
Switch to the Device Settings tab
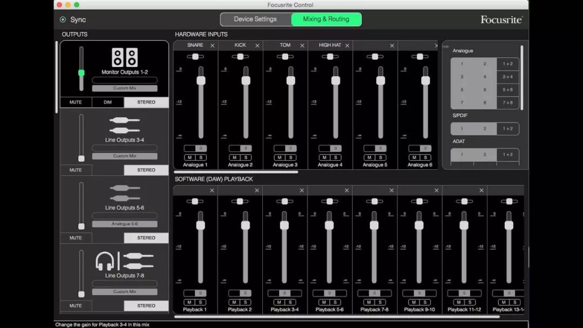pos(254,18)
